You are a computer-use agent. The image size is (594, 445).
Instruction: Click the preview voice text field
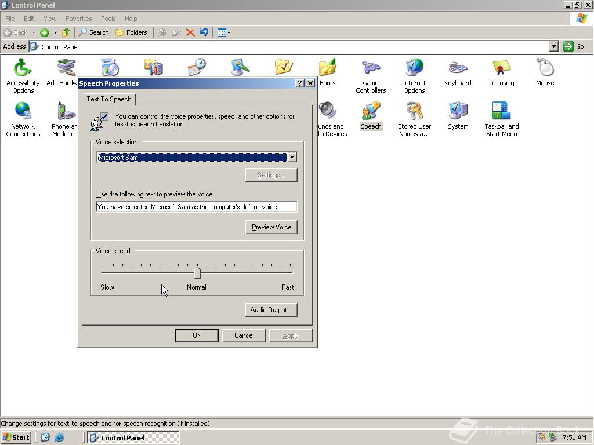[196, 207]
